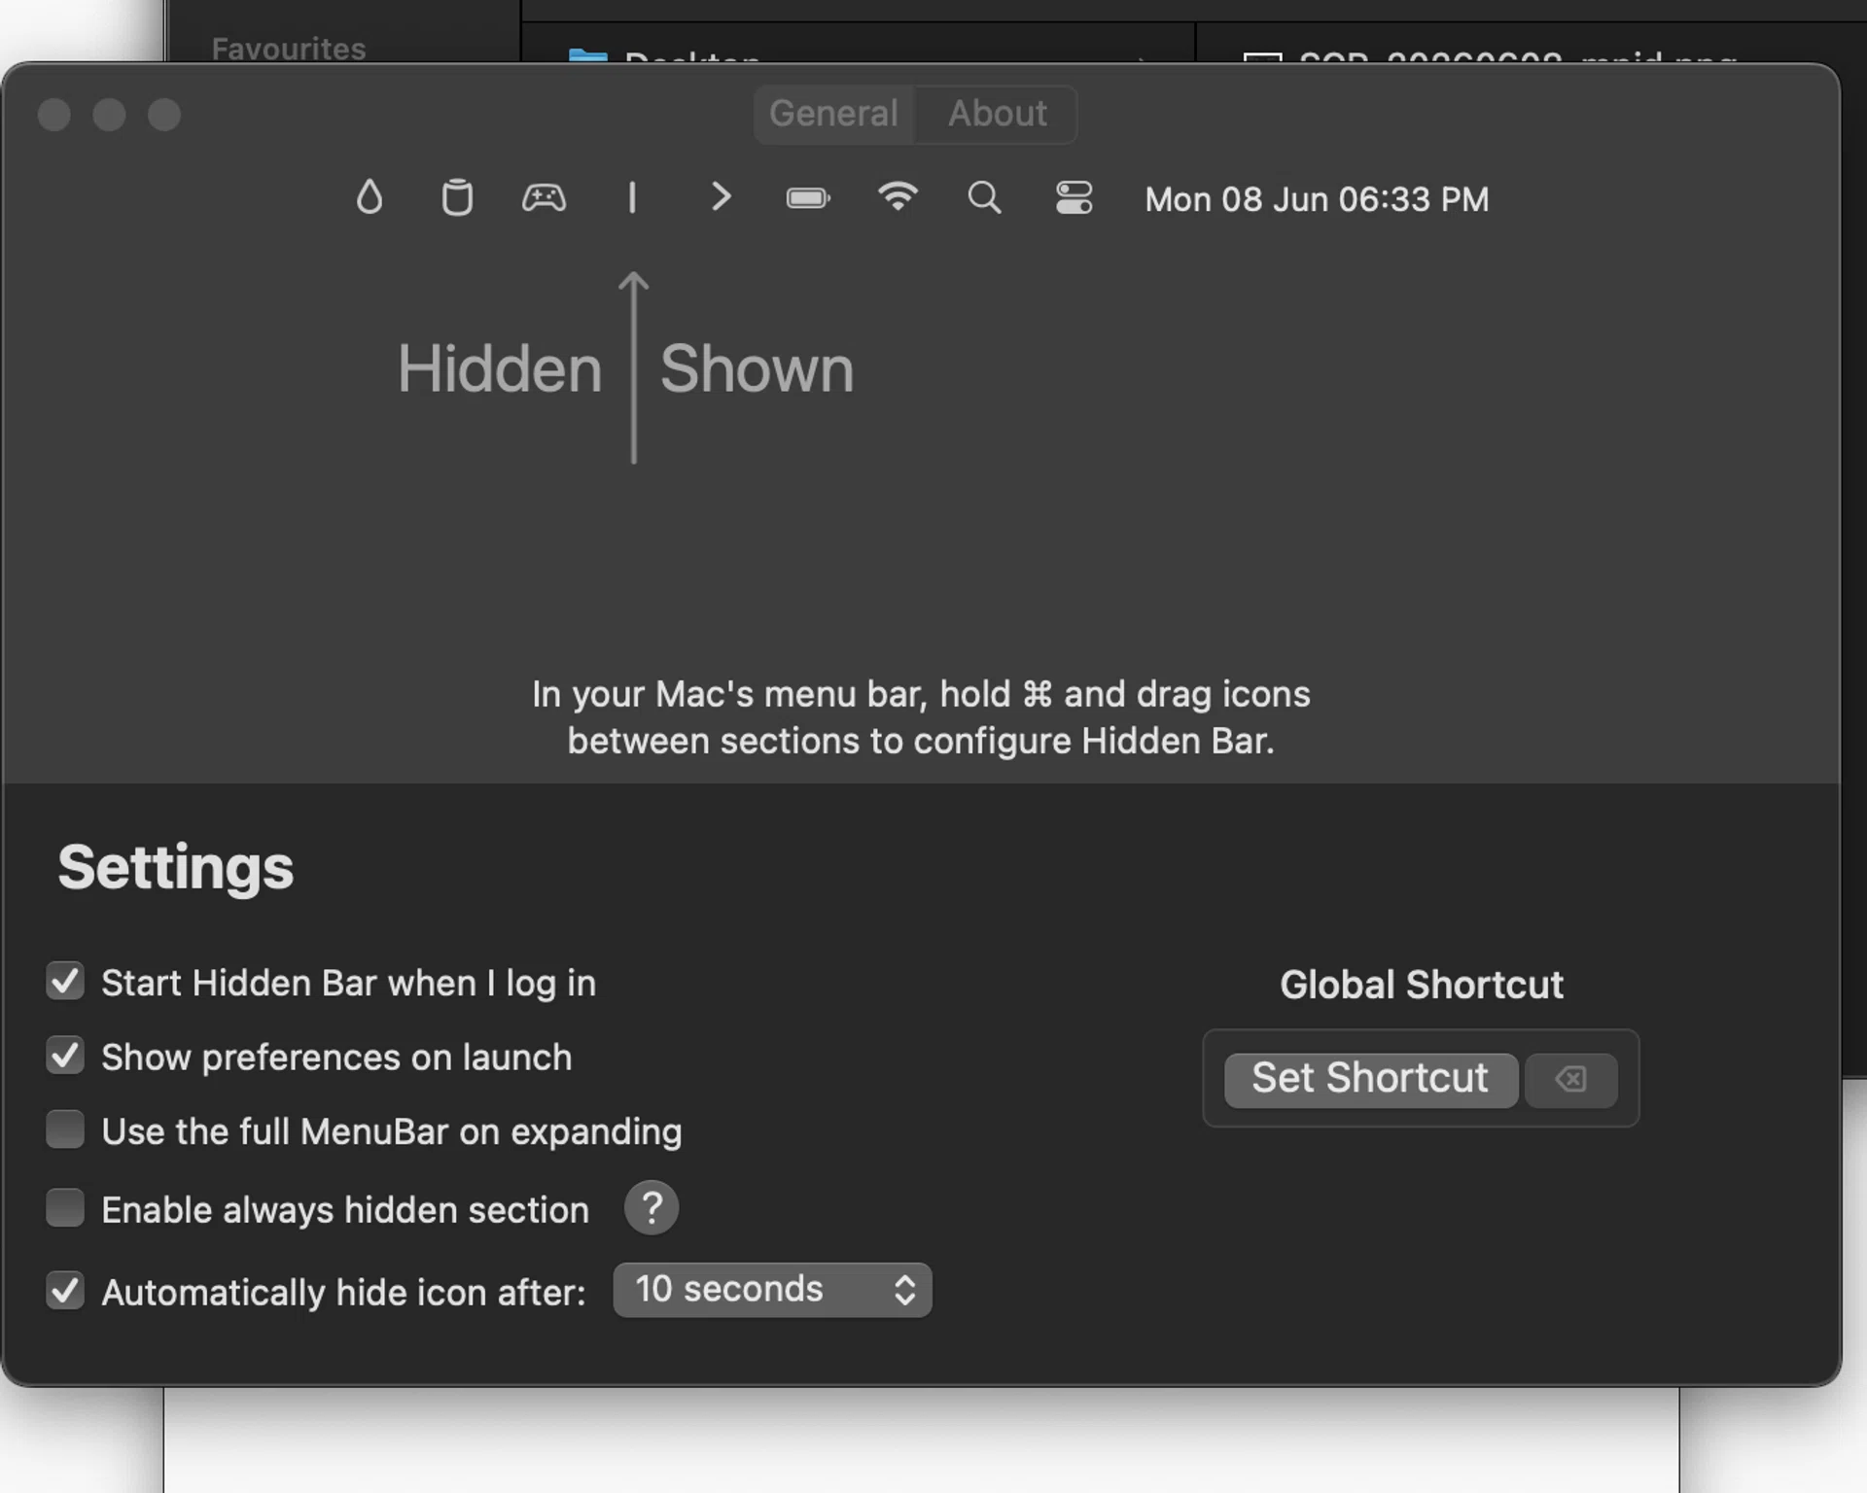The height and width of the screenshot is (1493, 1867).
Task: Minimize the Hidden Bar preferences window
Action: point(109,115)
